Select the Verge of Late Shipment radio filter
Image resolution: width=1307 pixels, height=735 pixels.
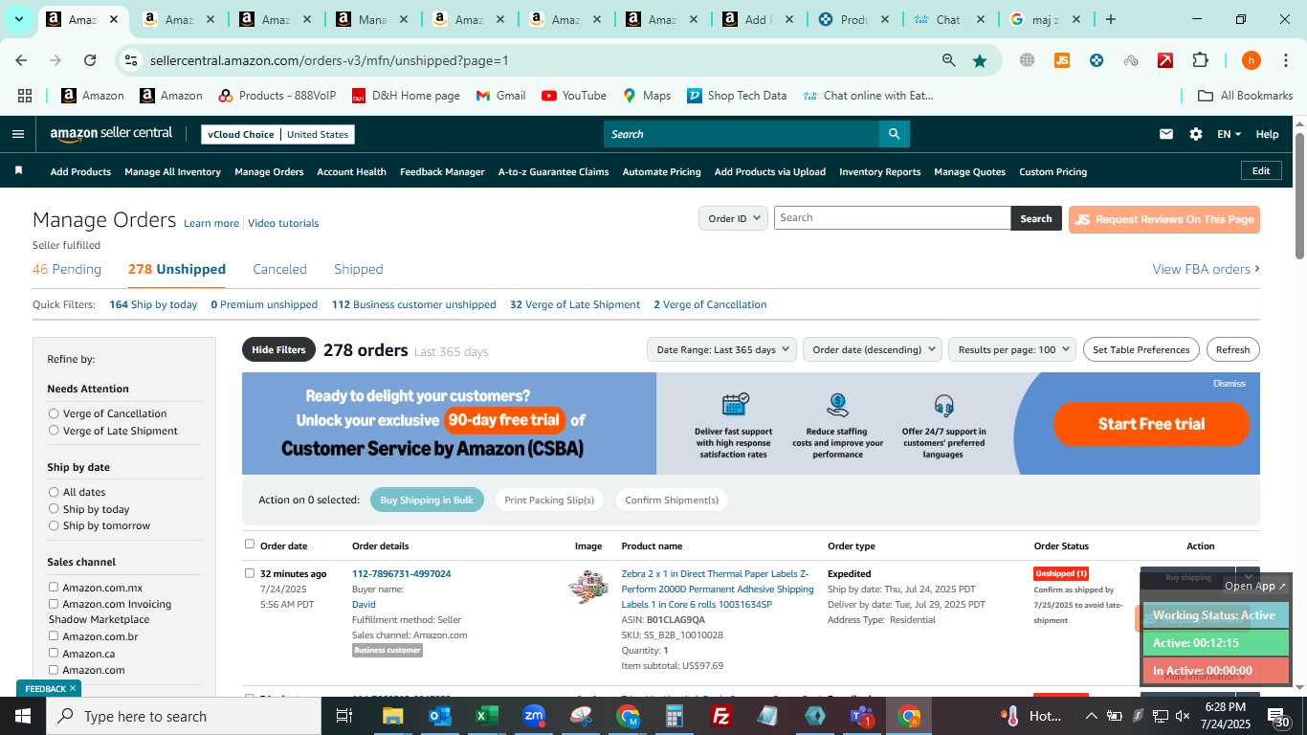click(54, 431)
